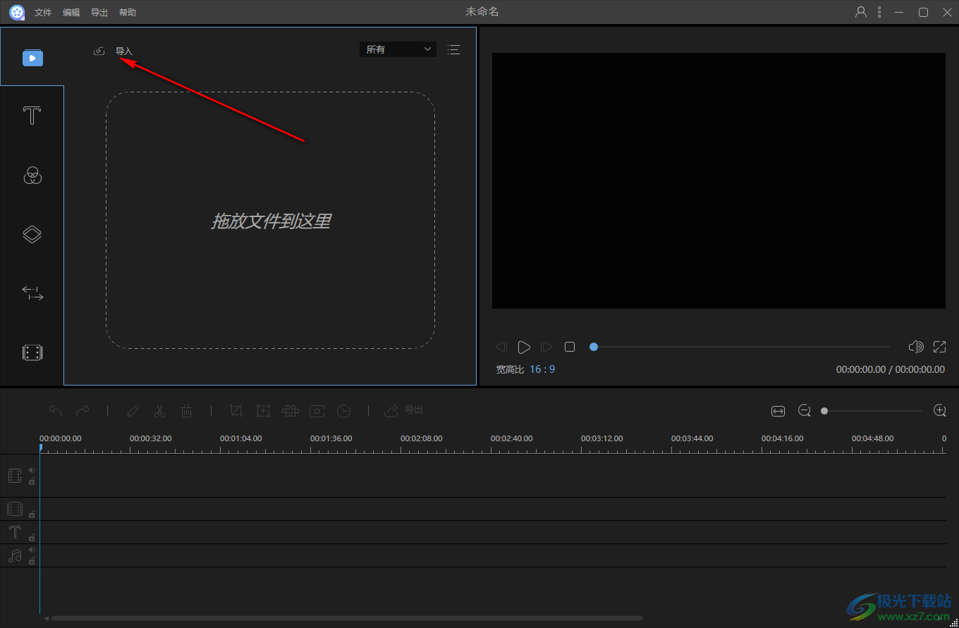Redo the last timeline action
This screenshot has height=628, width=959.
[83, 410]
